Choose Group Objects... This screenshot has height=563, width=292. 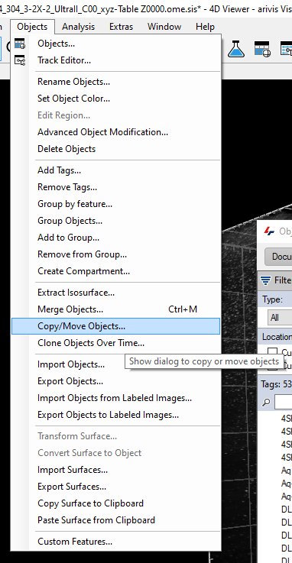(x=115, y=221)
